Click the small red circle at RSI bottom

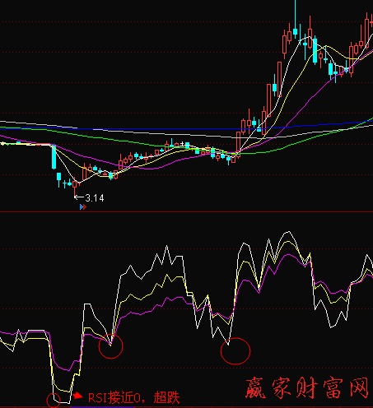(54, 401)
